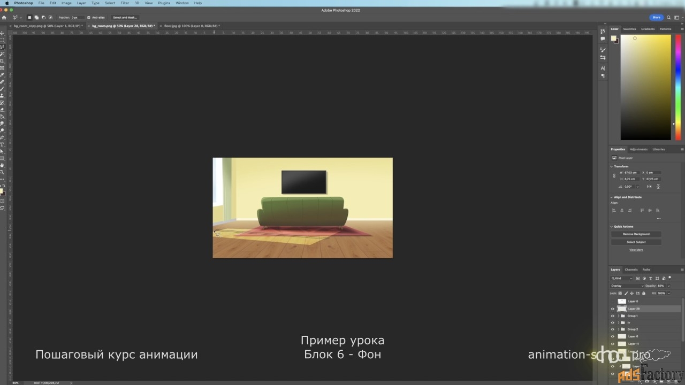Filter layers by type layers icon
The width and height of the screenshot is (685, 385).
click(651, 278)
